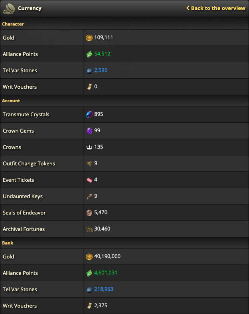Click the Seals of Endeavor icon
This screenshot has width=249, height=314.
click(x=89, y=213)
